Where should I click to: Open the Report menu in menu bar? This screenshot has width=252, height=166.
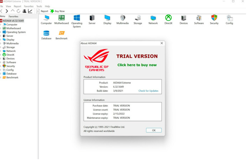click(17, 6)
